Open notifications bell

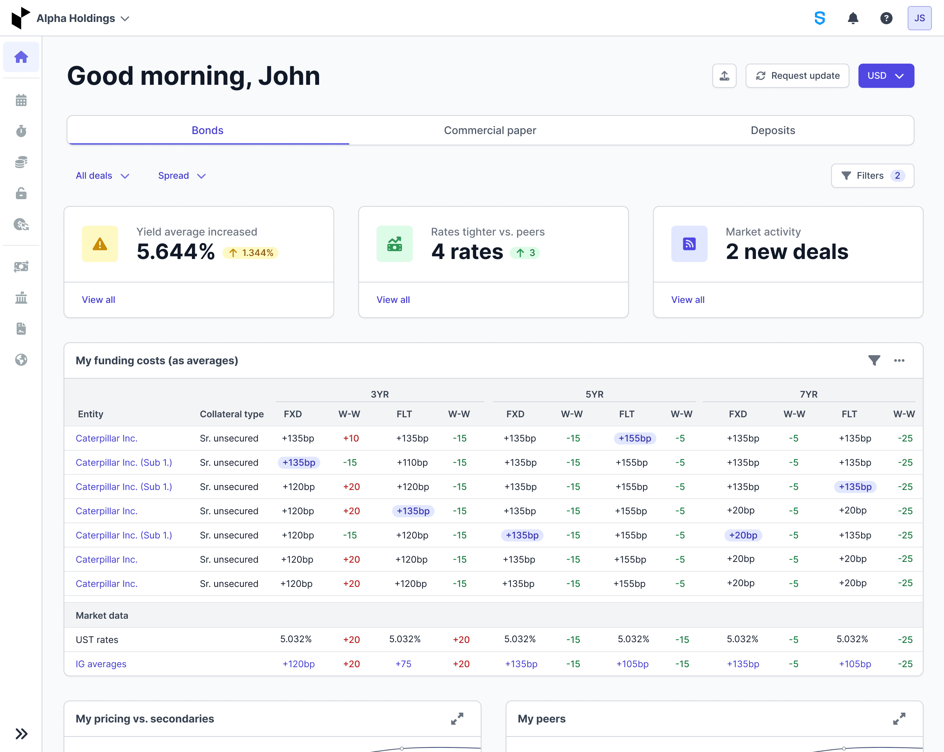pos(853,18)
